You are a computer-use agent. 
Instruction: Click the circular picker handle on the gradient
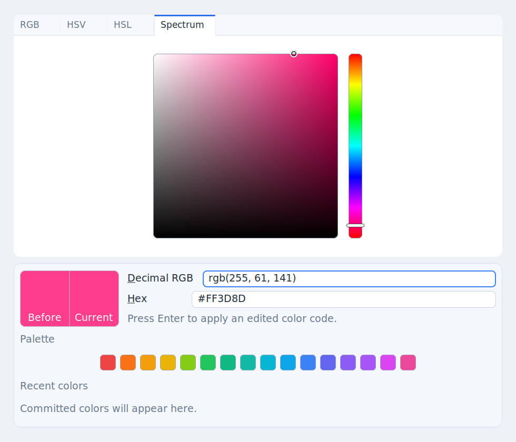click(x=294, y=54)
